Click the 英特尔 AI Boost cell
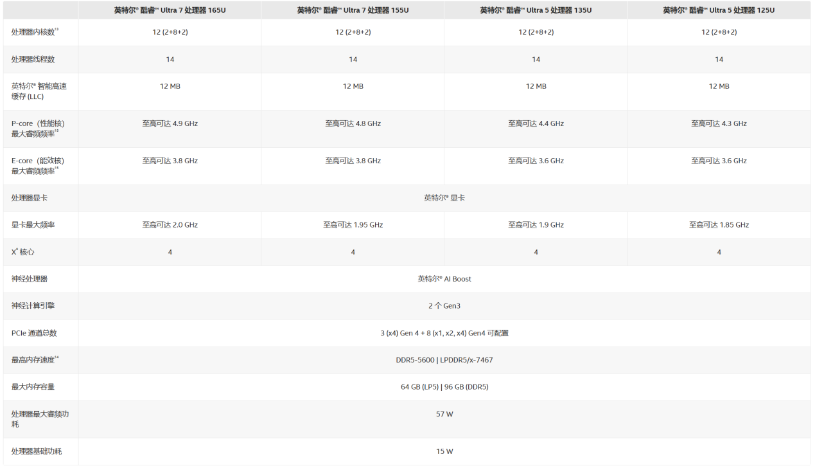The image size is (815, 468). pyautogui.click(x=444, y=279)
